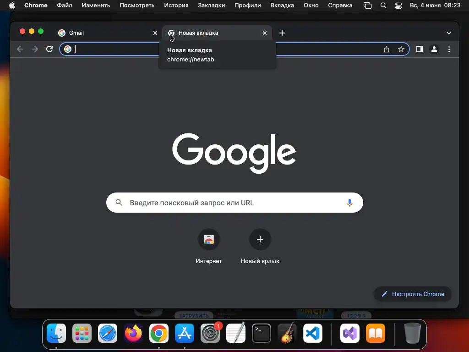Open the Посмотреть menu
Screen dimensions: 469x352
(x=137, y=5)
